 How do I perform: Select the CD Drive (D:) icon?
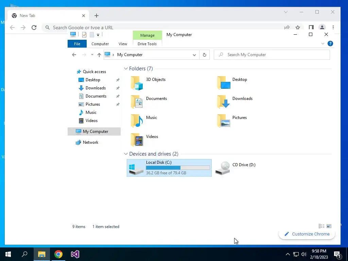(x=223, y=168)
